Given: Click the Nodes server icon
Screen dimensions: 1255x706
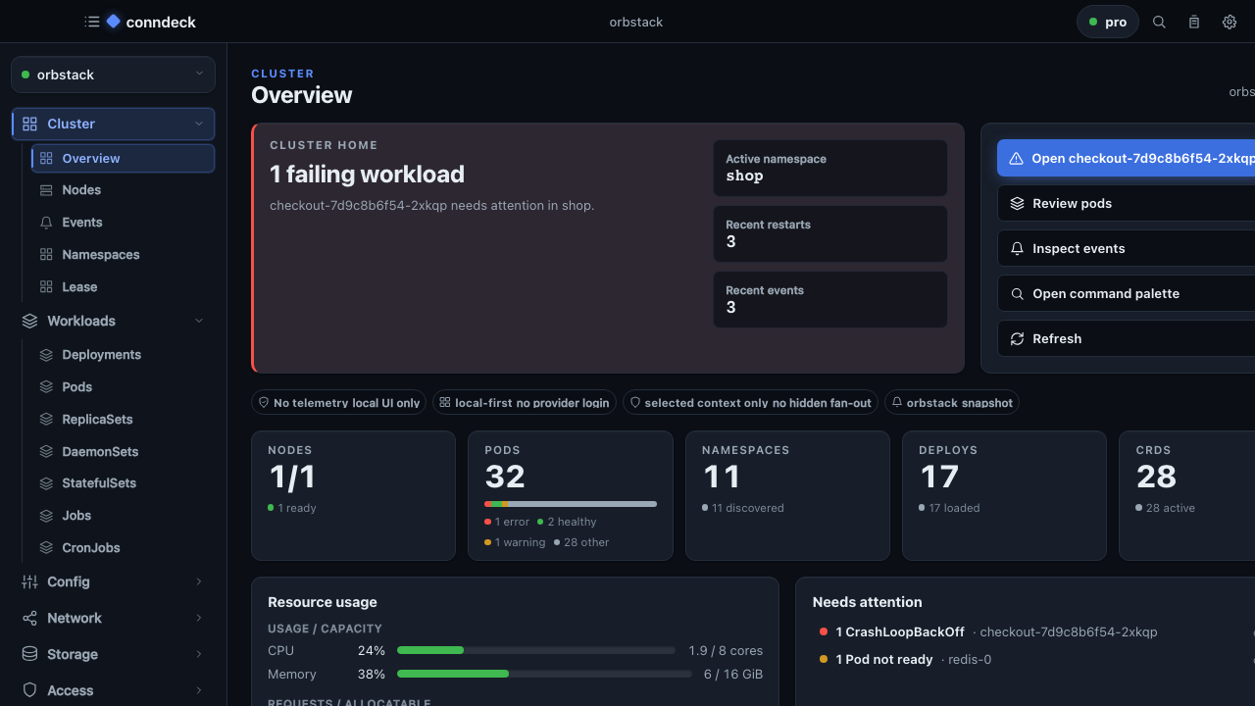Looking at the screenshot, I should pyautogui.click(x=46, y=190).
